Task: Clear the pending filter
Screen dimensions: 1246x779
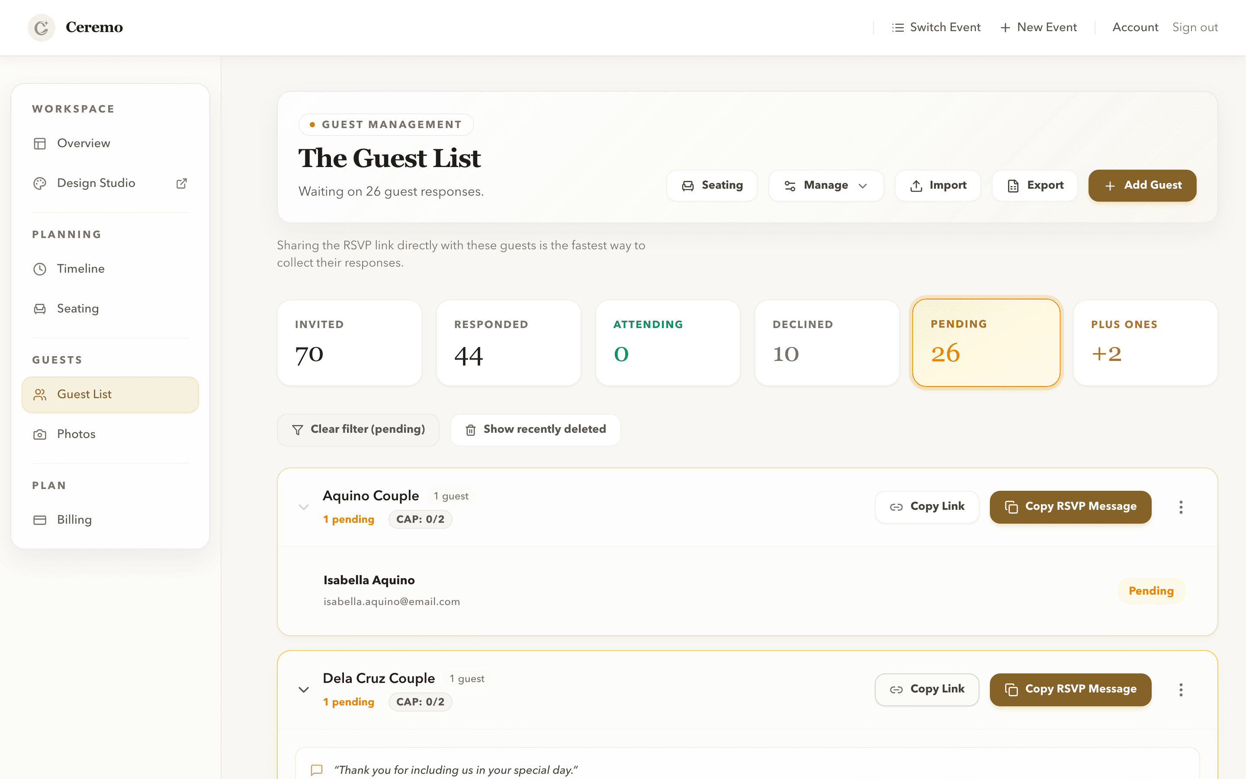Action: [358, 430]
